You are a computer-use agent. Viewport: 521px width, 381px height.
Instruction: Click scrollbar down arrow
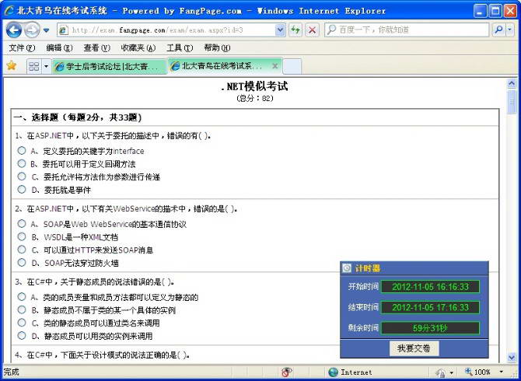pyautogui.click(x=512, y=358)
